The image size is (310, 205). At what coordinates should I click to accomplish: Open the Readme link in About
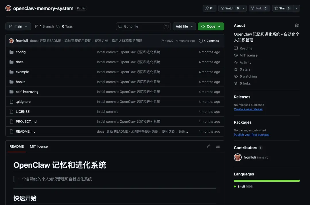(246, 48)
